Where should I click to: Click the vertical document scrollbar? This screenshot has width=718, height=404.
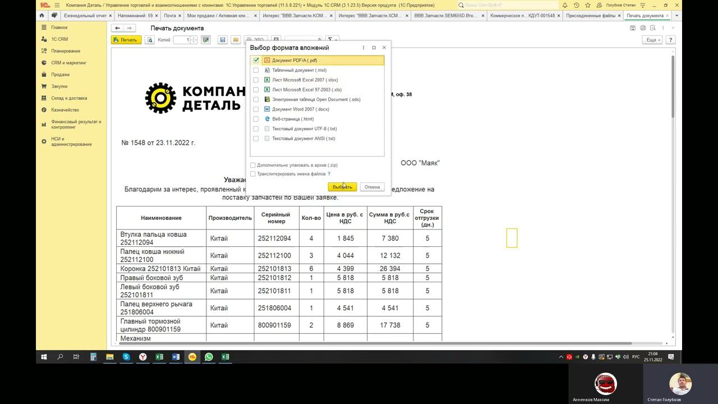click(x=673, y=87)
